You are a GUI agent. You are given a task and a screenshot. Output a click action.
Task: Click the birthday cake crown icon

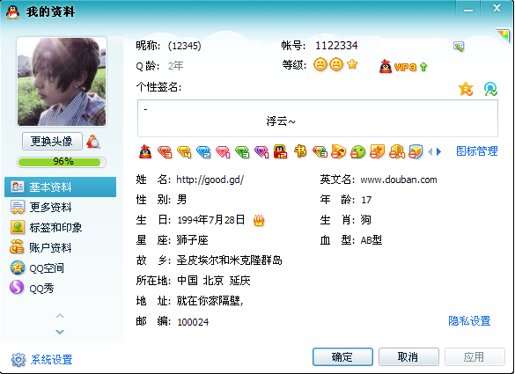pyautogui.click(x=259, y=220)
